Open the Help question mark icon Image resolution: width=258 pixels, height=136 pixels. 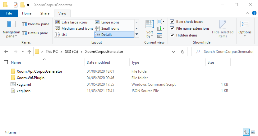tap(254, 13)
